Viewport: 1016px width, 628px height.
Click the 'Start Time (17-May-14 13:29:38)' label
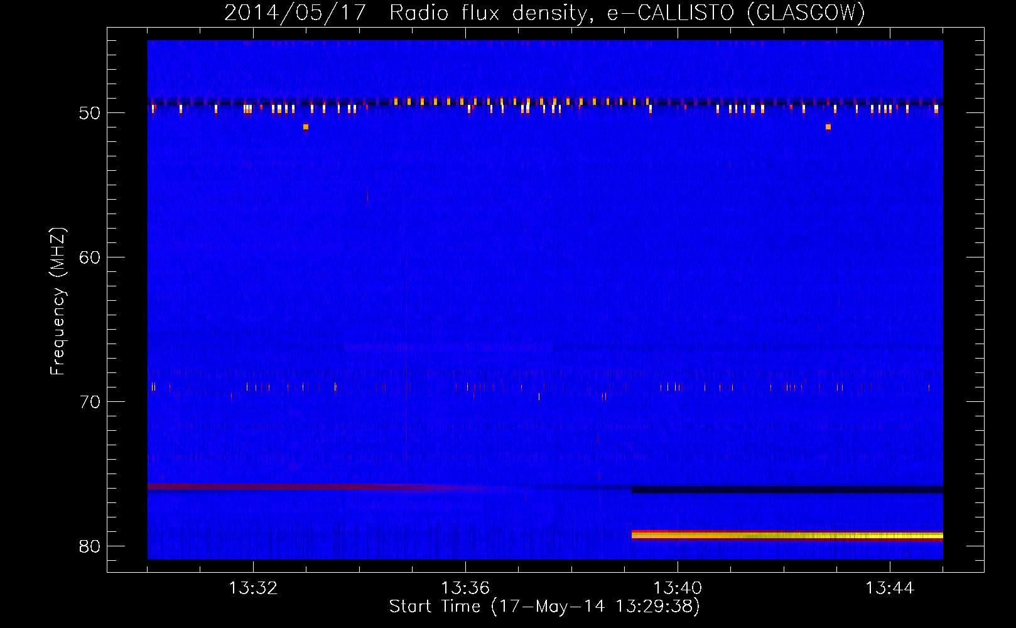tap(544, 606)
